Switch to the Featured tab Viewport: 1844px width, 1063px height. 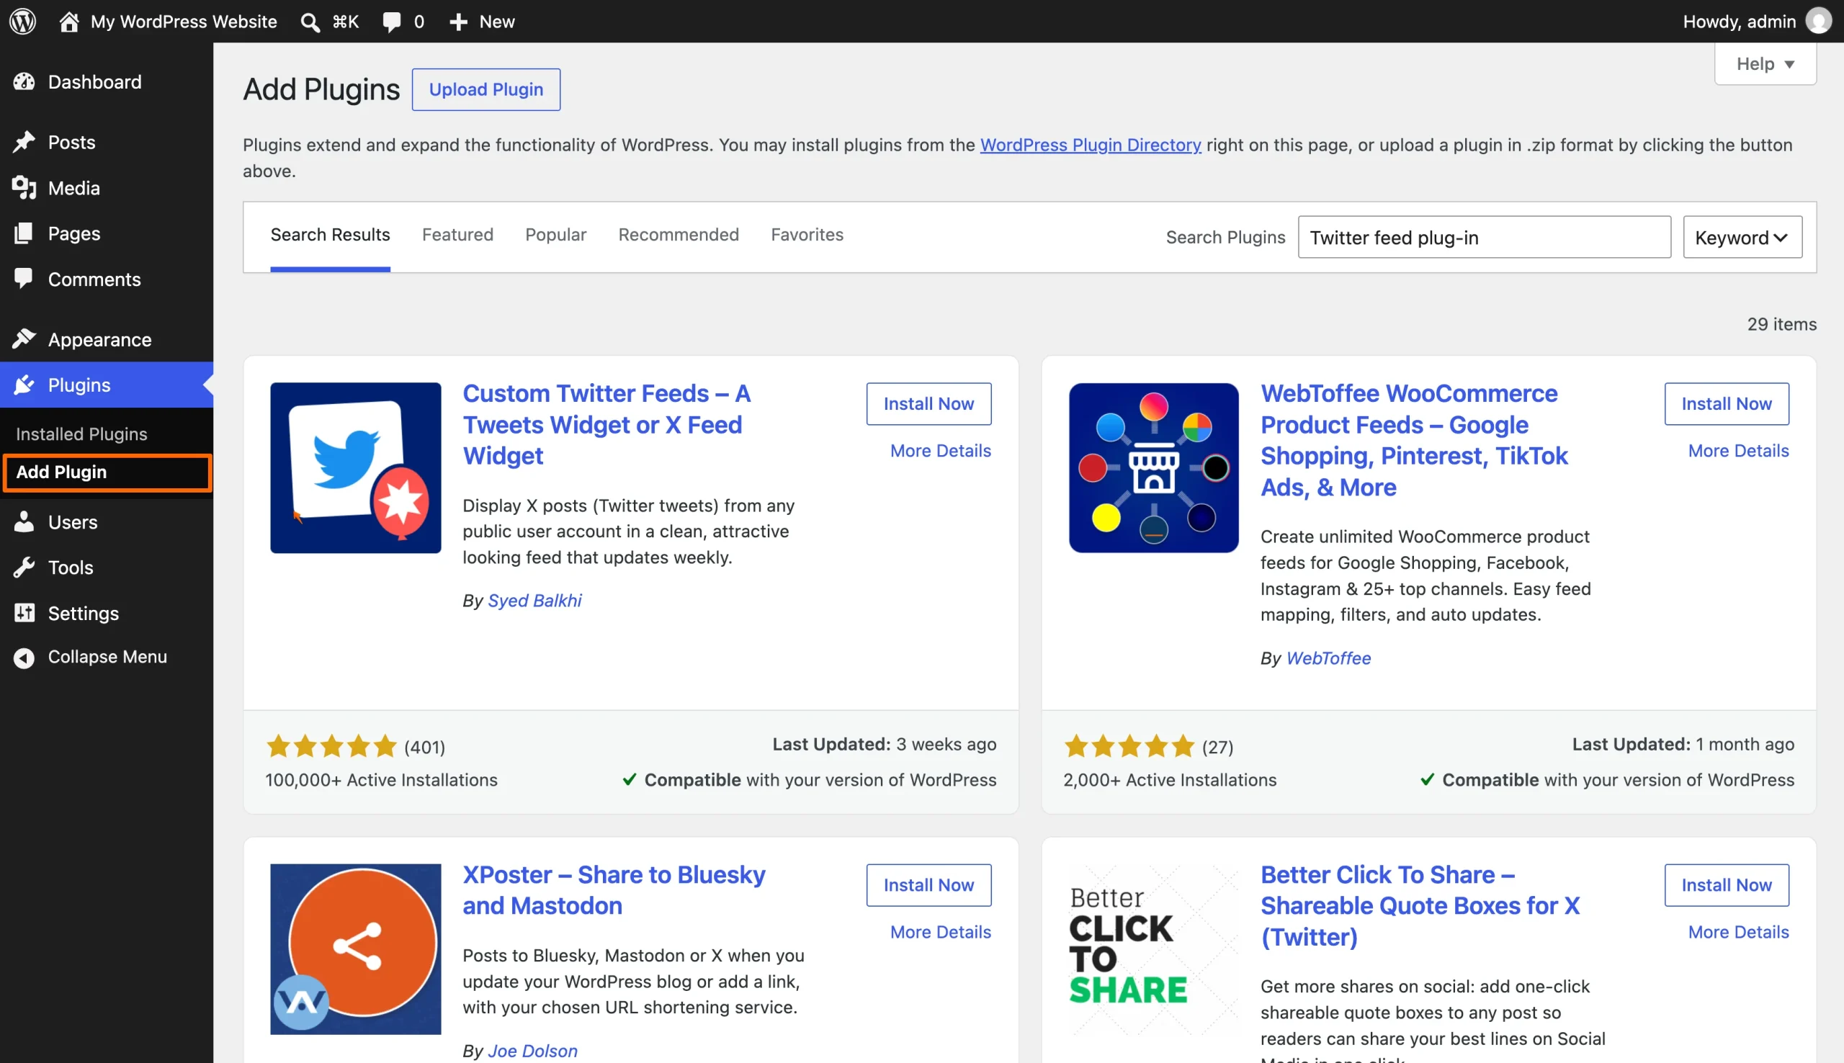coord(457,234)
